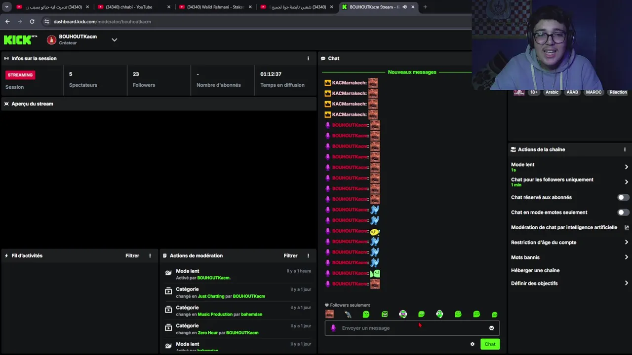Insert the last green emote in quick bar

pos(495,314)
